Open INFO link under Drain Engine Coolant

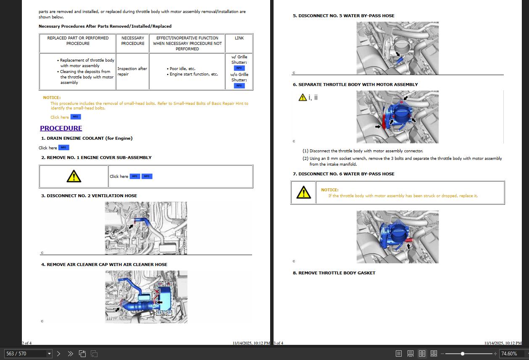tap(64, 147)
